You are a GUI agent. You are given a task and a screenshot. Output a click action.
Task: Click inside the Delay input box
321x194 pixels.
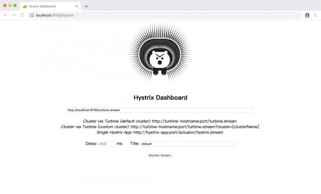point(107,143)
